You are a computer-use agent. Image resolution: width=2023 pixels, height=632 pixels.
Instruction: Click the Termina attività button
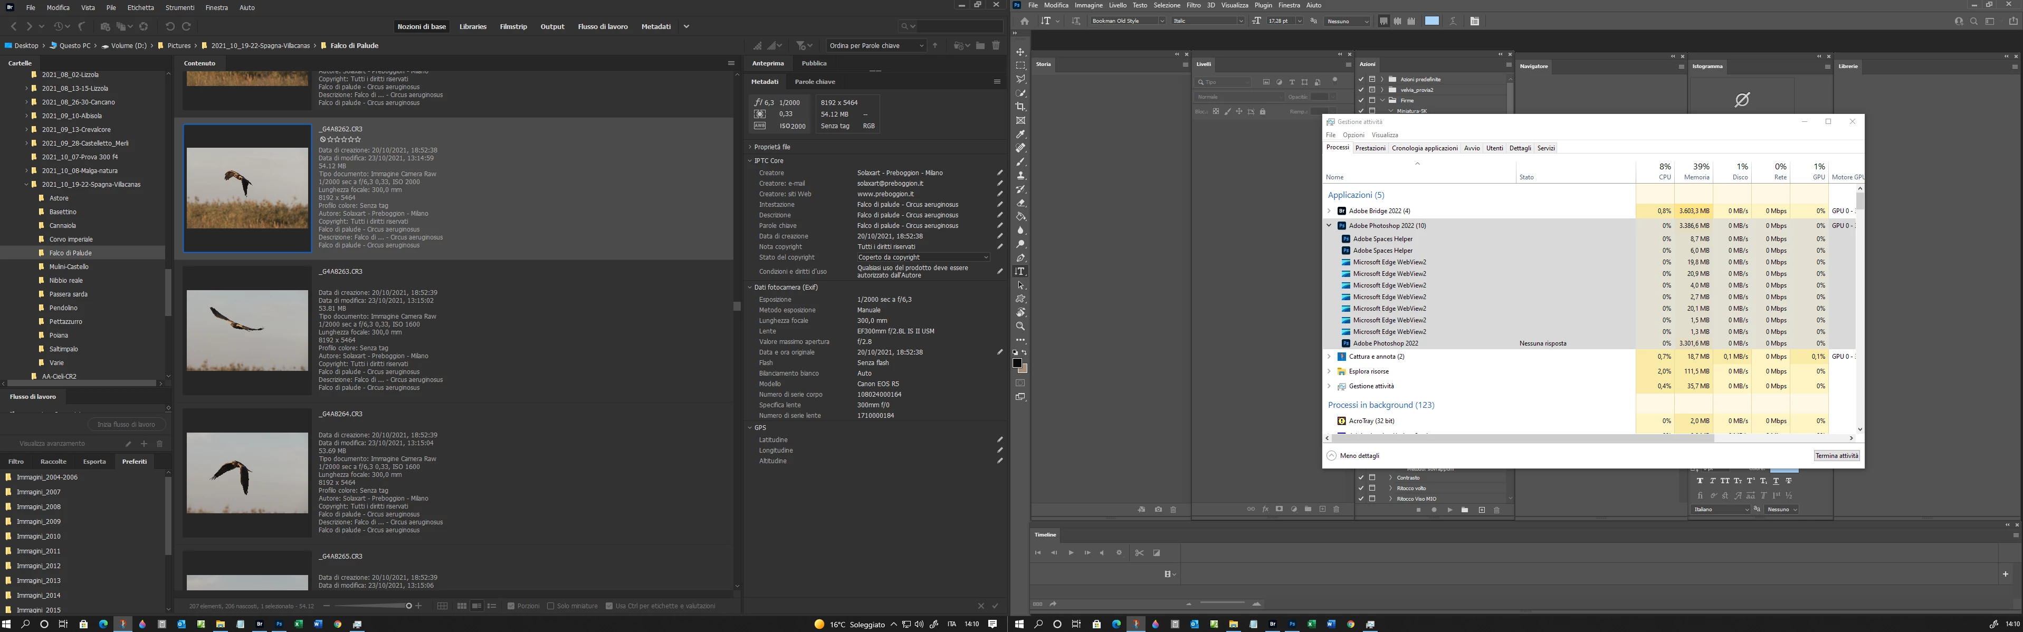click(x=1836, y=456)
